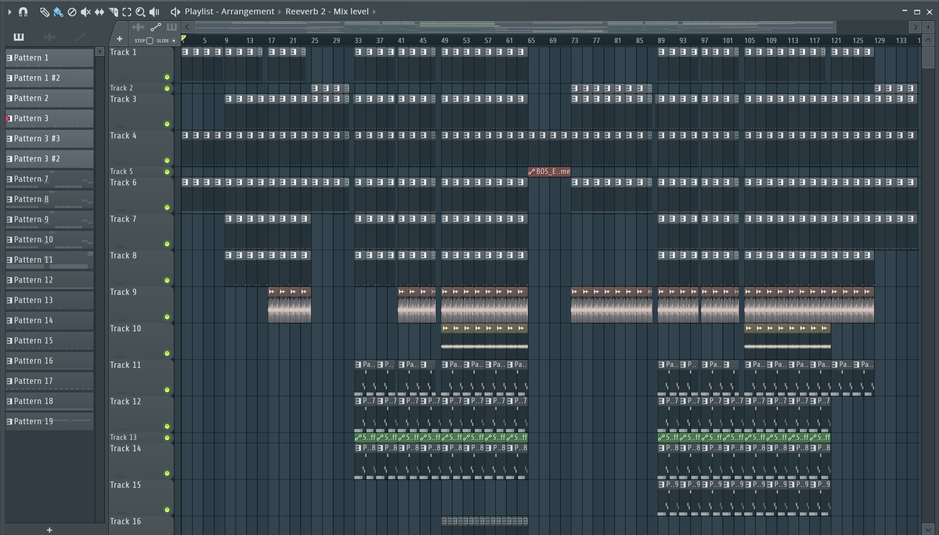Show automation clips in the picker
Viewport: 939px width, 535px height.
click(80, 37)
